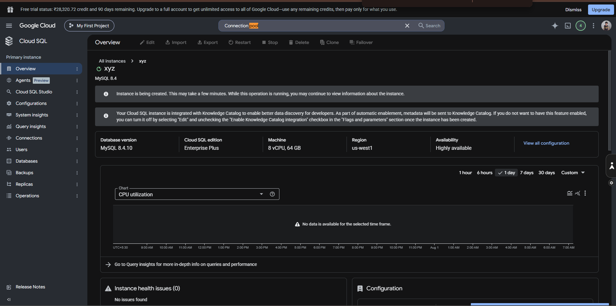Open chart in Metrics Explorer icon
The height and width of the screenshot is (306, 616).
pyautogui.click(x=577, y=193)
